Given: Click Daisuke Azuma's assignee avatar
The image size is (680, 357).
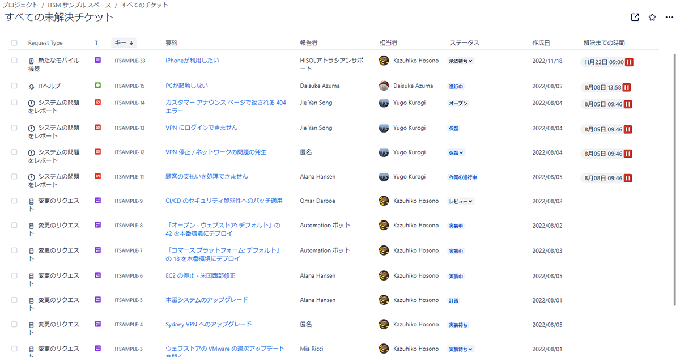Looking at the screenshot, I should tap(384, 86).
